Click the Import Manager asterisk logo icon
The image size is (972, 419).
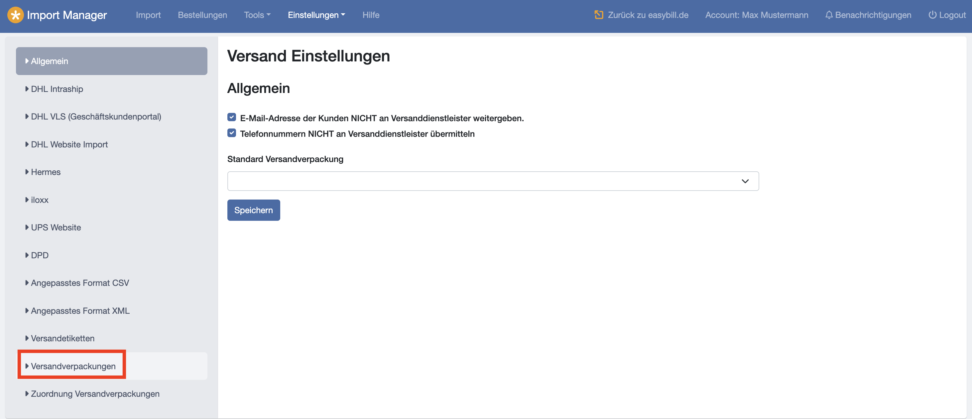pos(15,15)
